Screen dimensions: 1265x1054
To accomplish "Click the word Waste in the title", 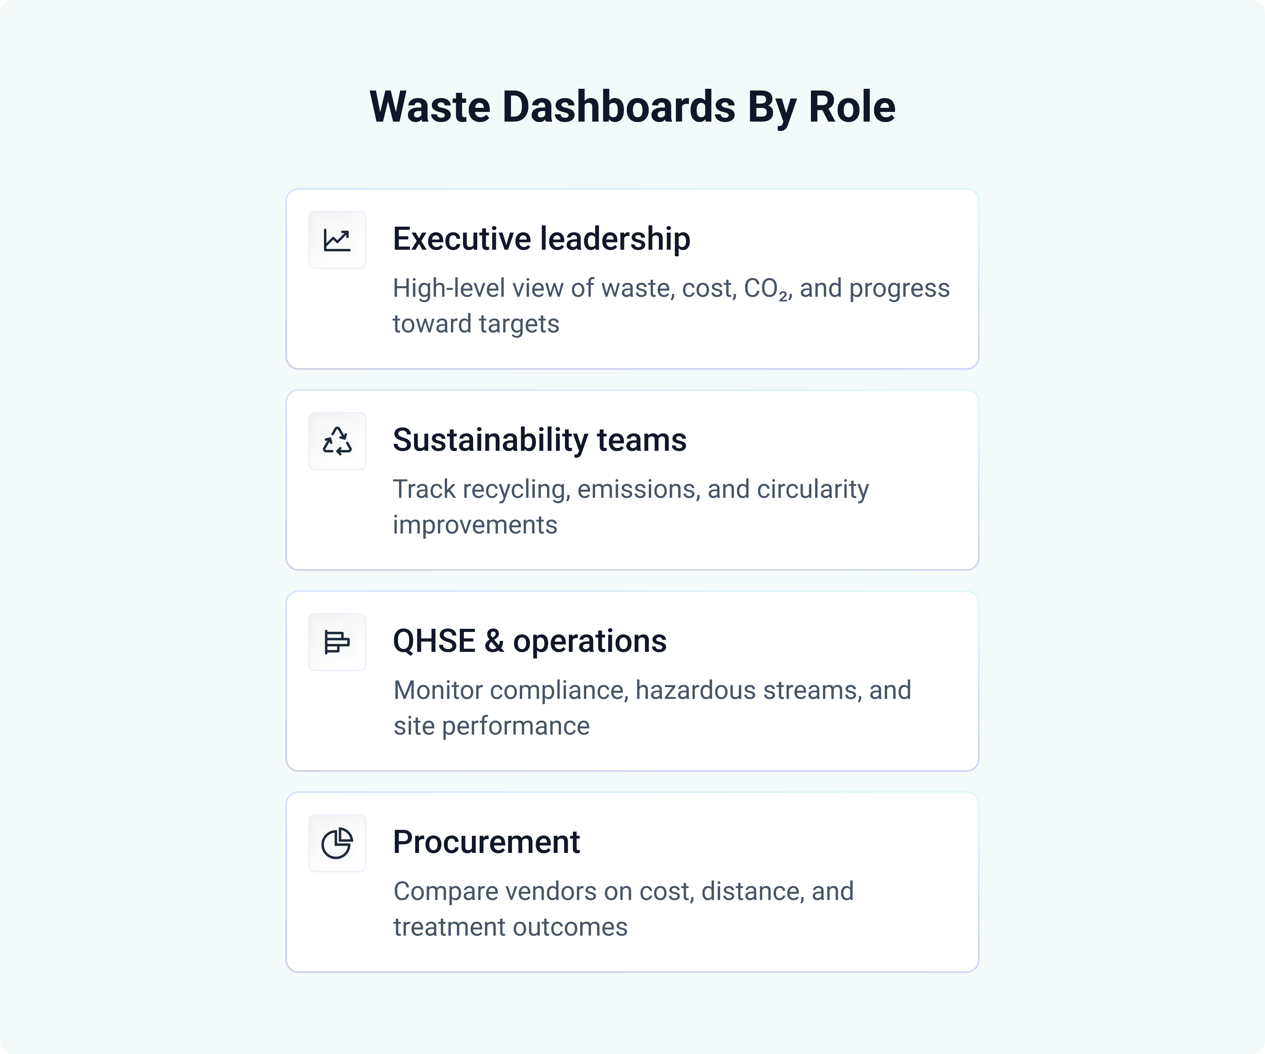I will (x=430, y=107).
